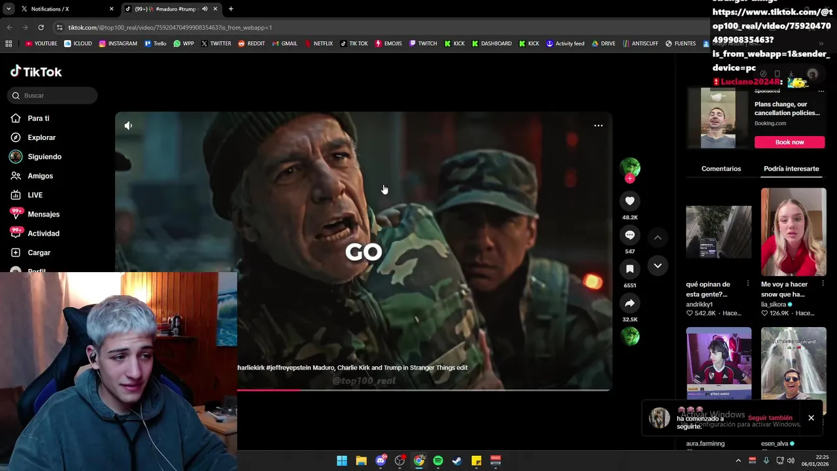837x471 pixels.
Task: Click Seguir también in the notification
Action: tap(770, 418)
